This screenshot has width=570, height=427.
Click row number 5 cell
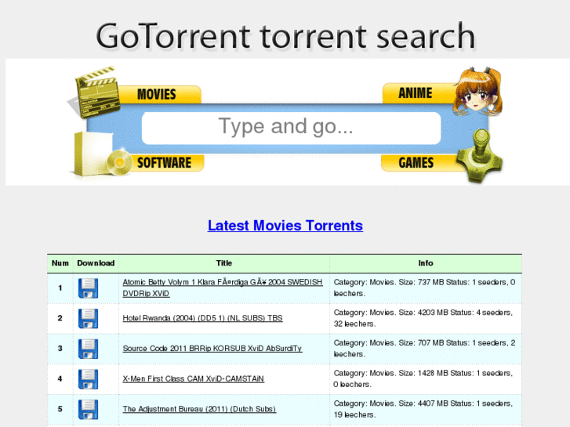coord(60,409)
